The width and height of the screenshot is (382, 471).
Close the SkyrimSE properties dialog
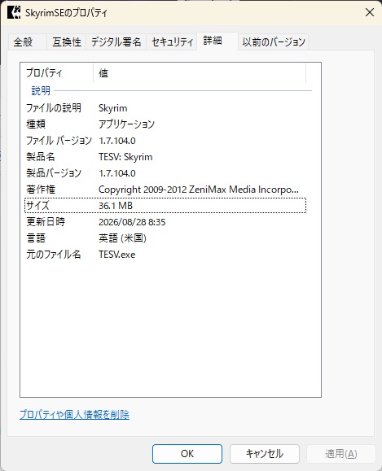pyautogui.click(x=369, y=12)
